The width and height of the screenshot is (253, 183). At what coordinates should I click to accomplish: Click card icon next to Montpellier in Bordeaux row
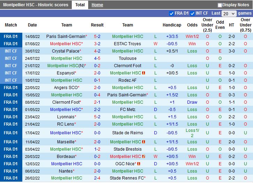144,157
